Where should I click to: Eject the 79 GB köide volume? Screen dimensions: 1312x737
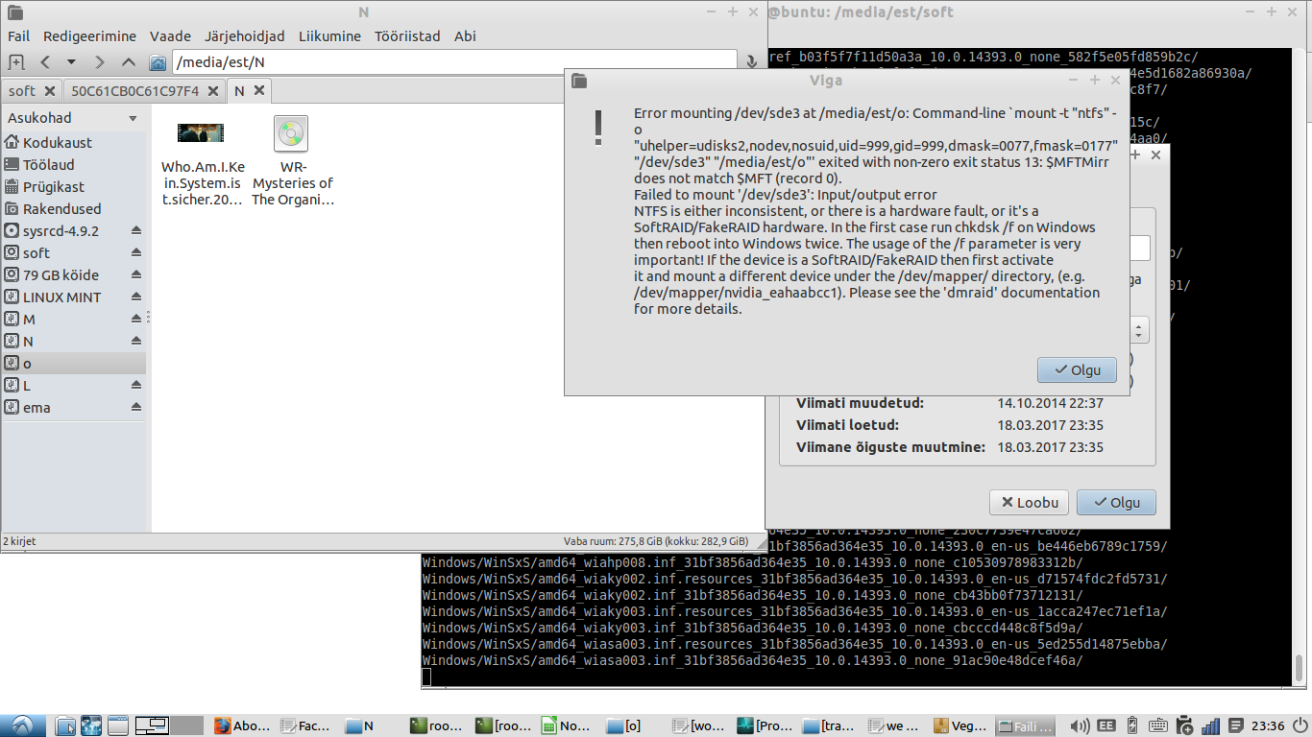coord(136,275)
